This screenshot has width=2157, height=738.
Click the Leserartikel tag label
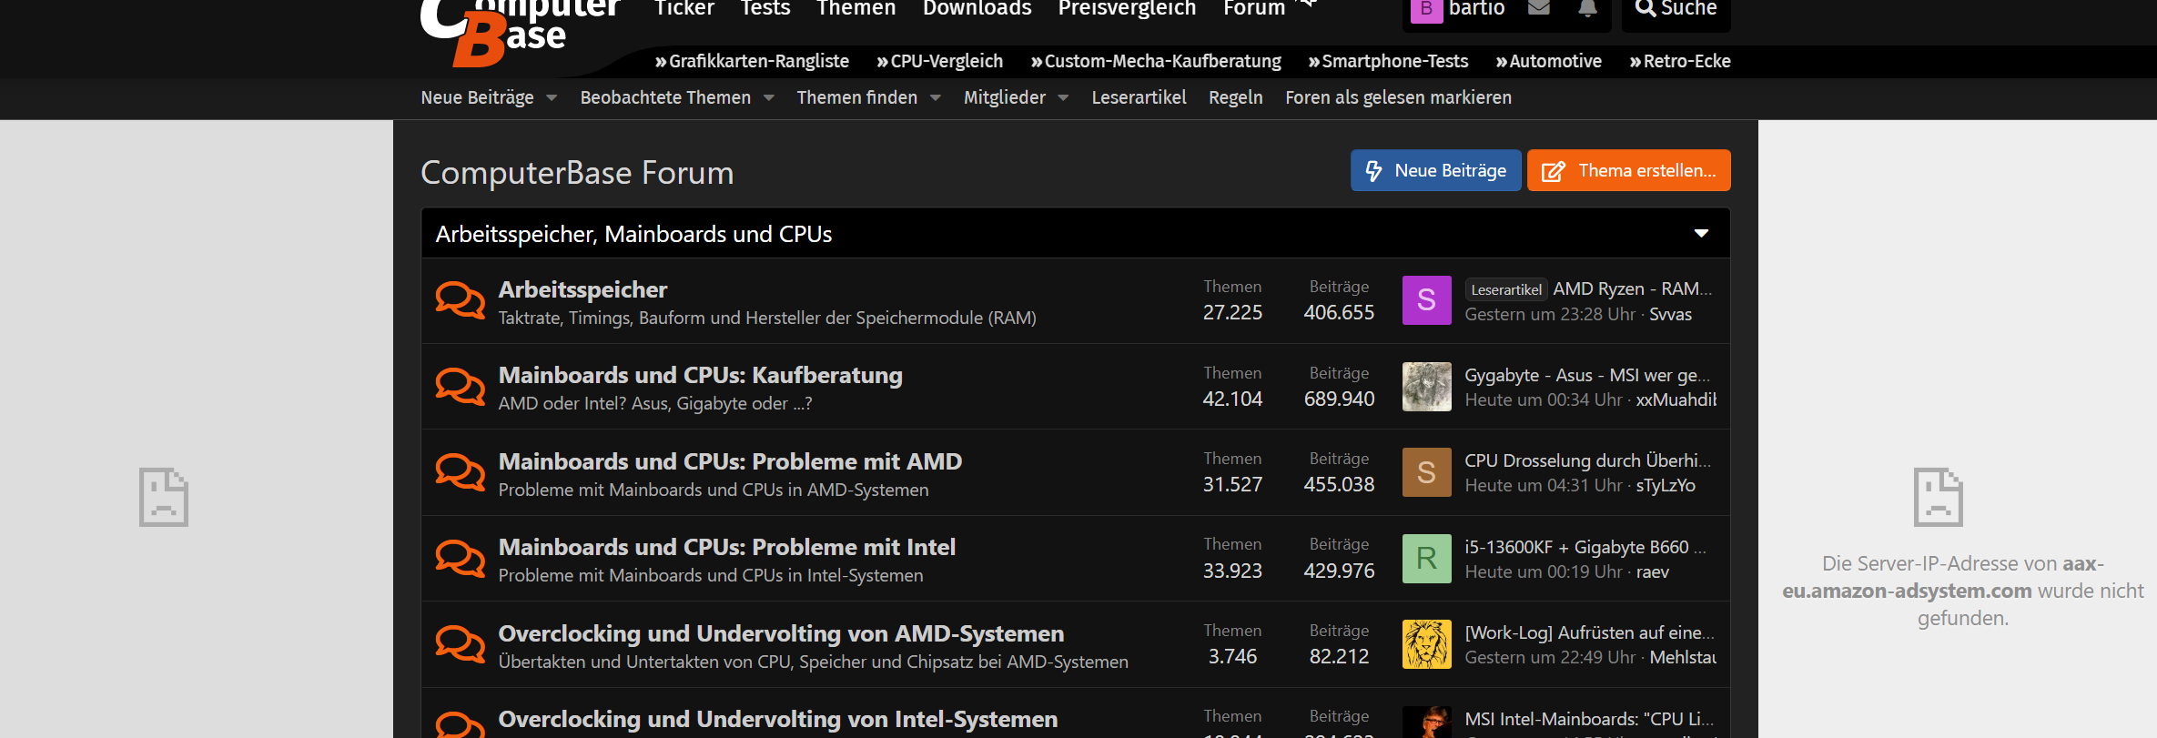click(1506, 289)
